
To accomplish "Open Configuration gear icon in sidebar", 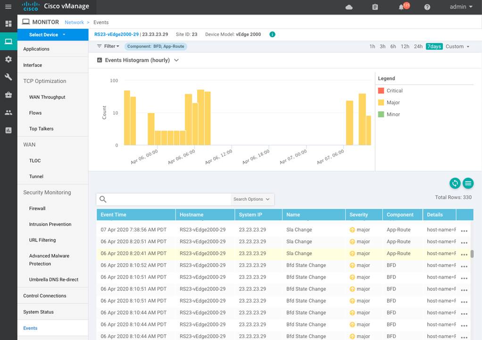I will (8, 59).
